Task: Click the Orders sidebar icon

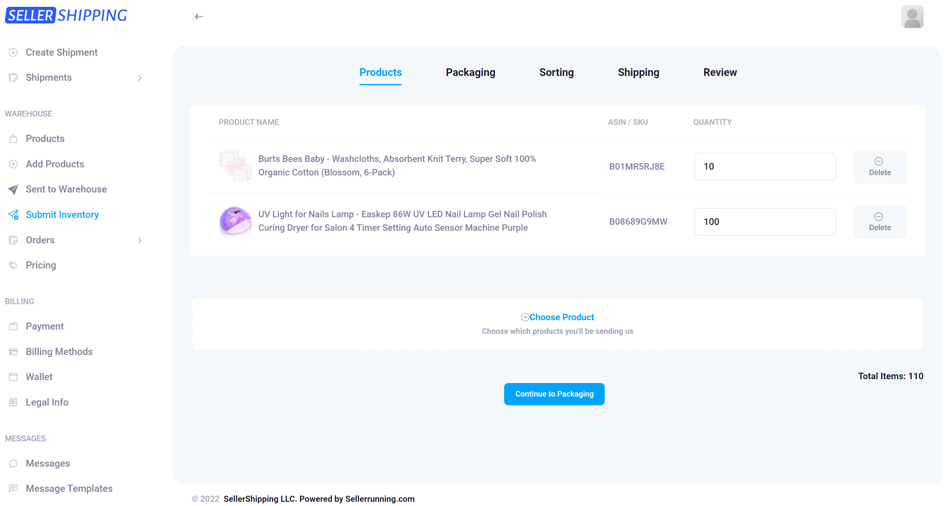Action: click(13, 240)
